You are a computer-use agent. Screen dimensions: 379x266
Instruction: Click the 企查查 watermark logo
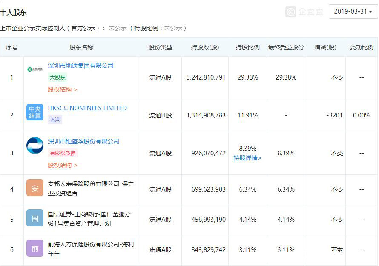click(x=304, y=12)
